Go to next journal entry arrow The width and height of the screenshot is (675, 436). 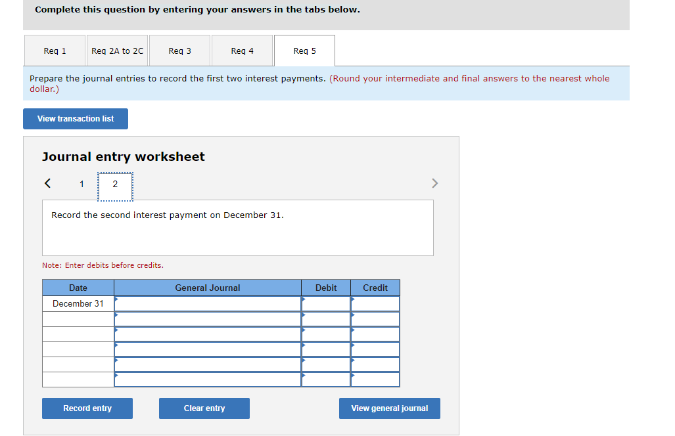point(435,183)
